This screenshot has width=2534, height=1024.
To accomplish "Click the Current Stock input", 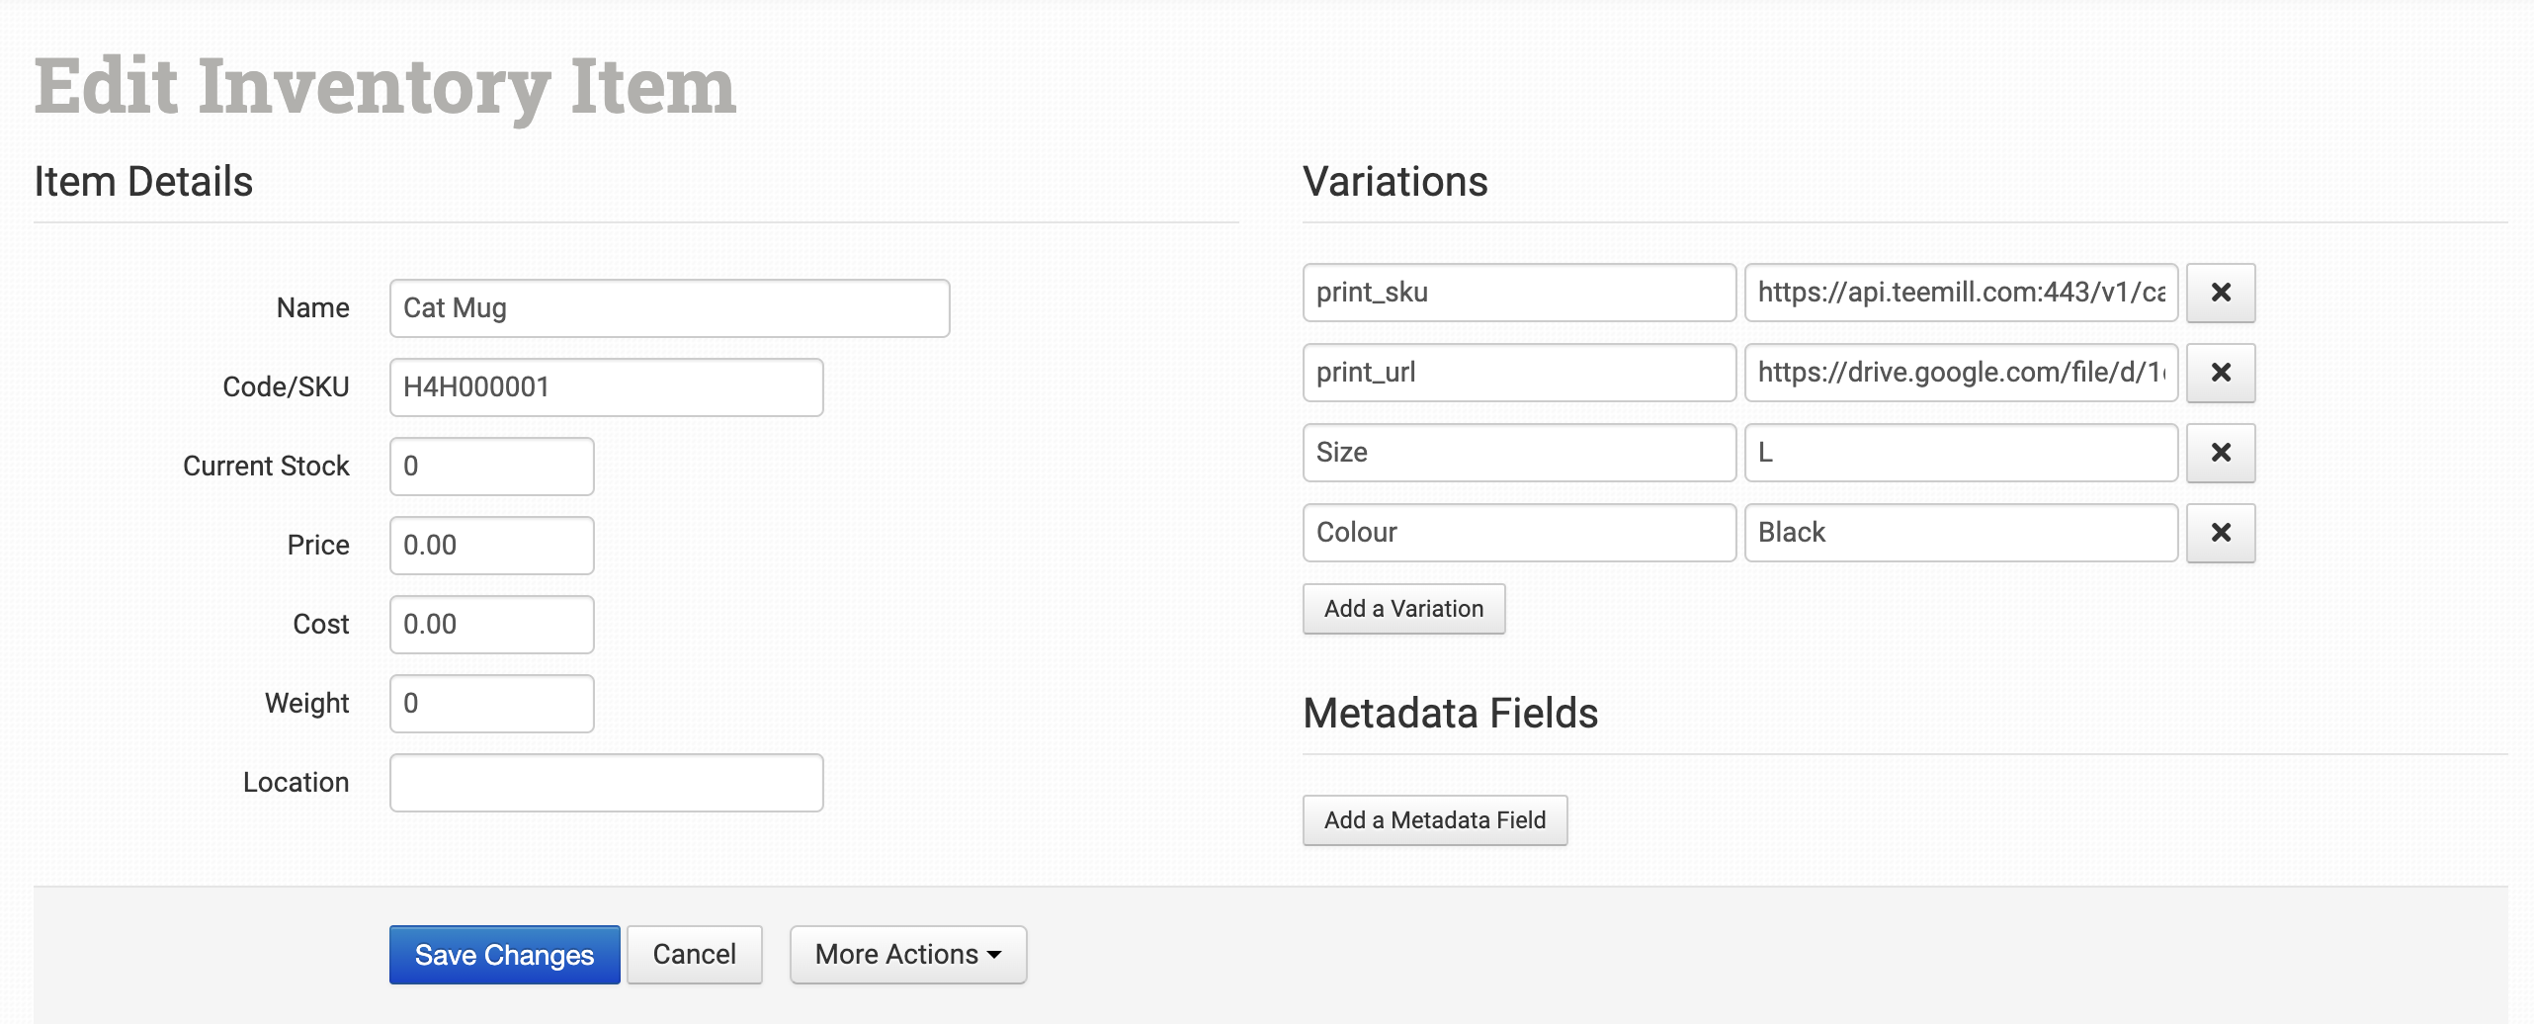I will (491, 467).
